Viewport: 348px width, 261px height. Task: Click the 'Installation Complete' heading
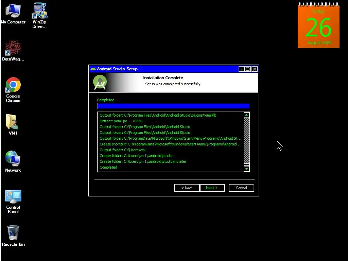click(x=163, y=78)
